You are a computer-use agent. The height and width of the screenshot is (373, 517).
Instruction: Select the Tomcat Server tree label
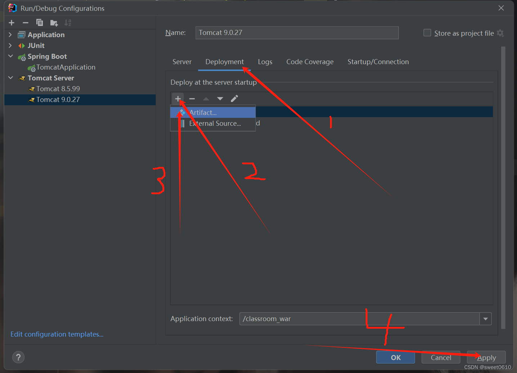[51, 78]
